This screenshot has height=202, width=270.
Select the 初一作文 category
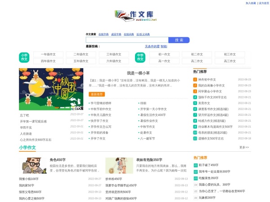pos(164,54)
